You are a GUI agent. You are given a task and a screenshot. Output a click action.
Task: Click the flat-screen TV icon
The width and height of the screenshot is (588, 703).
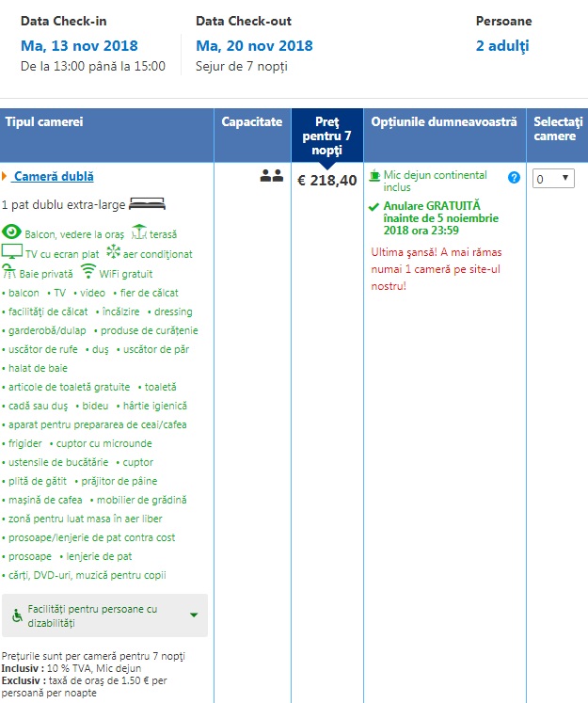(11, 252)
